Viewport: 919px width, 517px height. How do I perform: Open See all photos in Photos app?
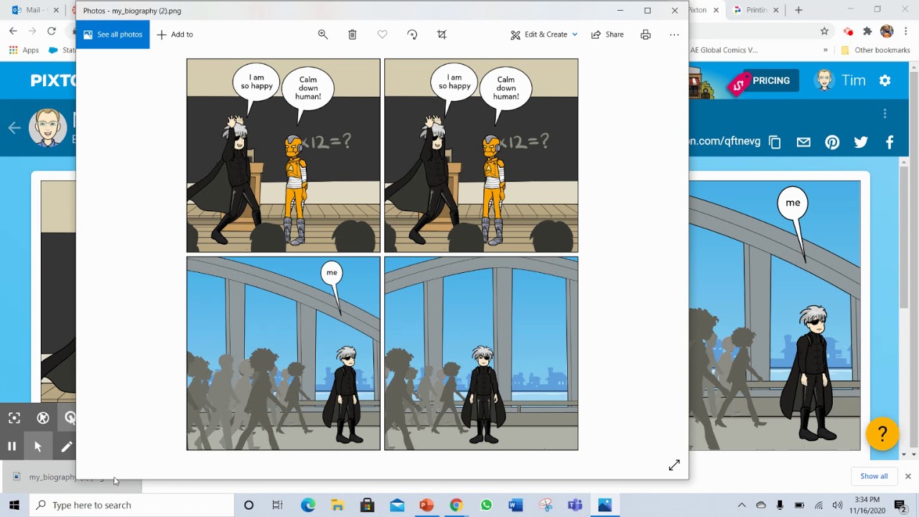click(113, 34)
